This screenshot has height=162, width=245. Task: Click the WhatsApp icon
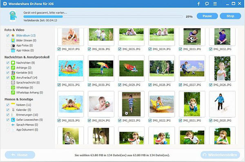[x=13, y=87]
